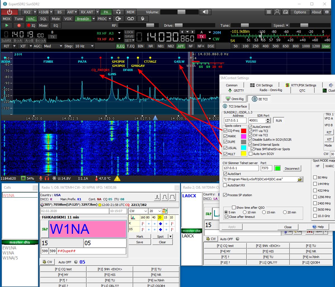Image resolution: width=335 pixels, height=287 pixels.
Task: Open the Options menu
Action: tap(300, 12)
